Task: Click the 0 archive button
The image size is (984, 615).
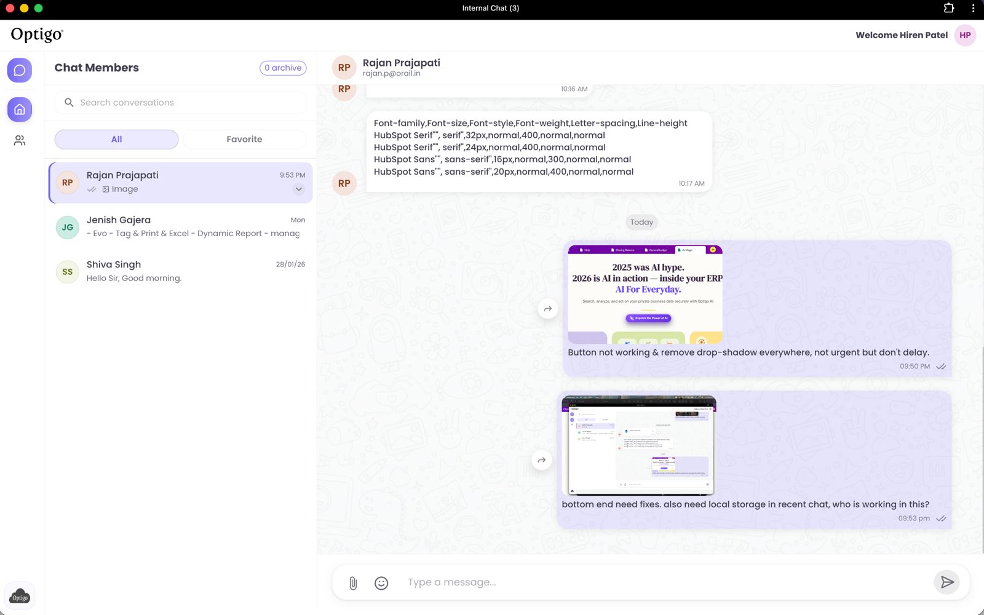Action: [283, 68]
